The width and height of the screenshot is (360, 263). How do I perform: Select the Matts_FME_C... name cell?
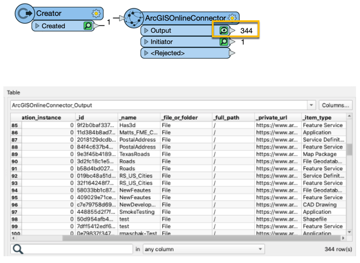tap(139, 133)
